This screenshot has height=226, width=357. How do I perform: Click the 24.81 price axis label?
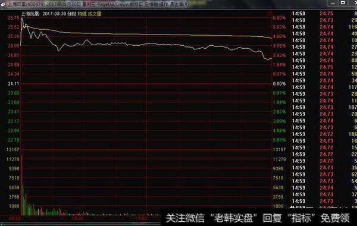point(14,55)
